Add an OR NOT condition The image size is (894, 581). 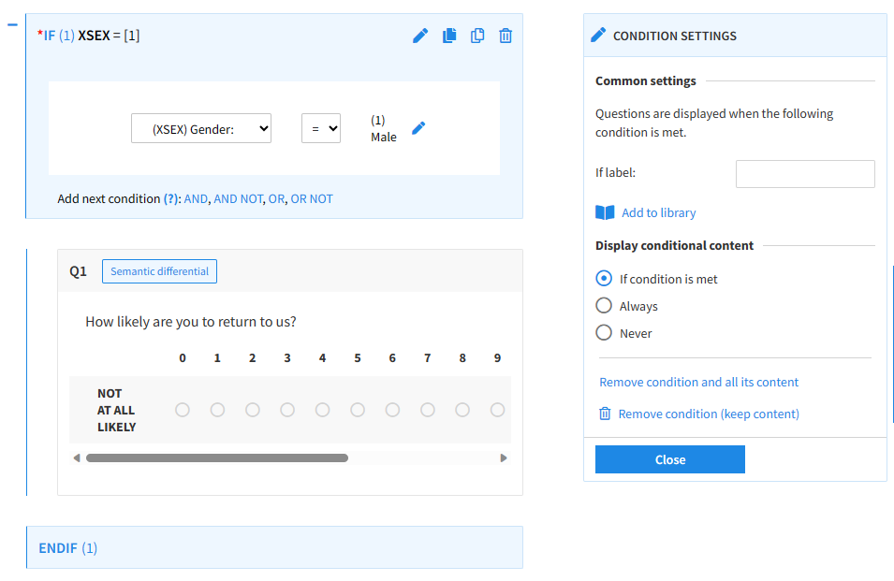(312, 198)
